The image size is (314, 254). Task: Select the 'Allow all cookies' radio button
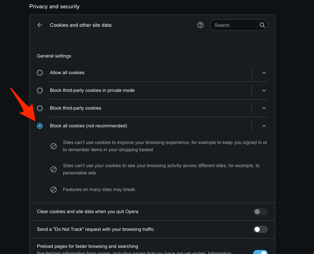40,73
